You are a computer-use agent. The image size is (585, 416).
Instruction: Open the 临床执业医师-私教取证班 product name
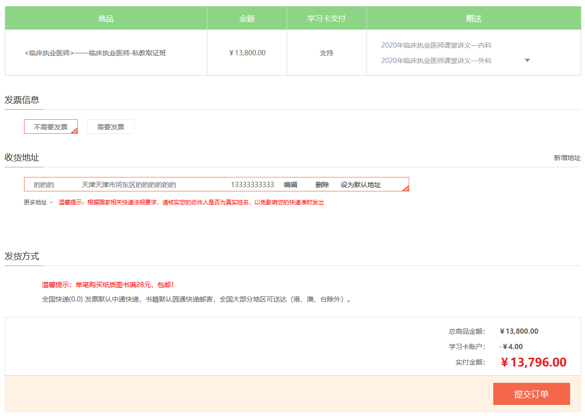click(x=96, y=53)
